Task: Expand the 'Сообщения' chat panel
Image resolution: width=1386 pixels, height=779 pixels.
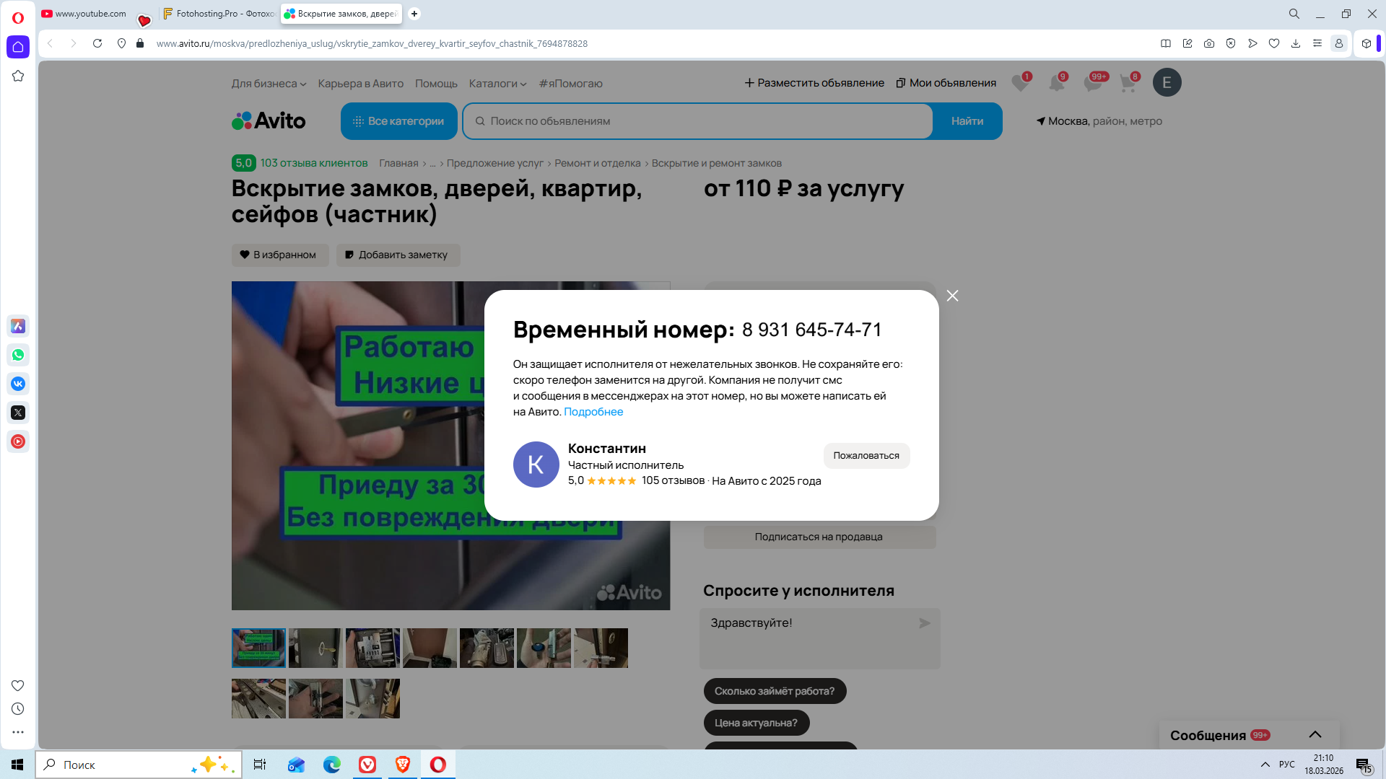Action: pos(1315,734)
